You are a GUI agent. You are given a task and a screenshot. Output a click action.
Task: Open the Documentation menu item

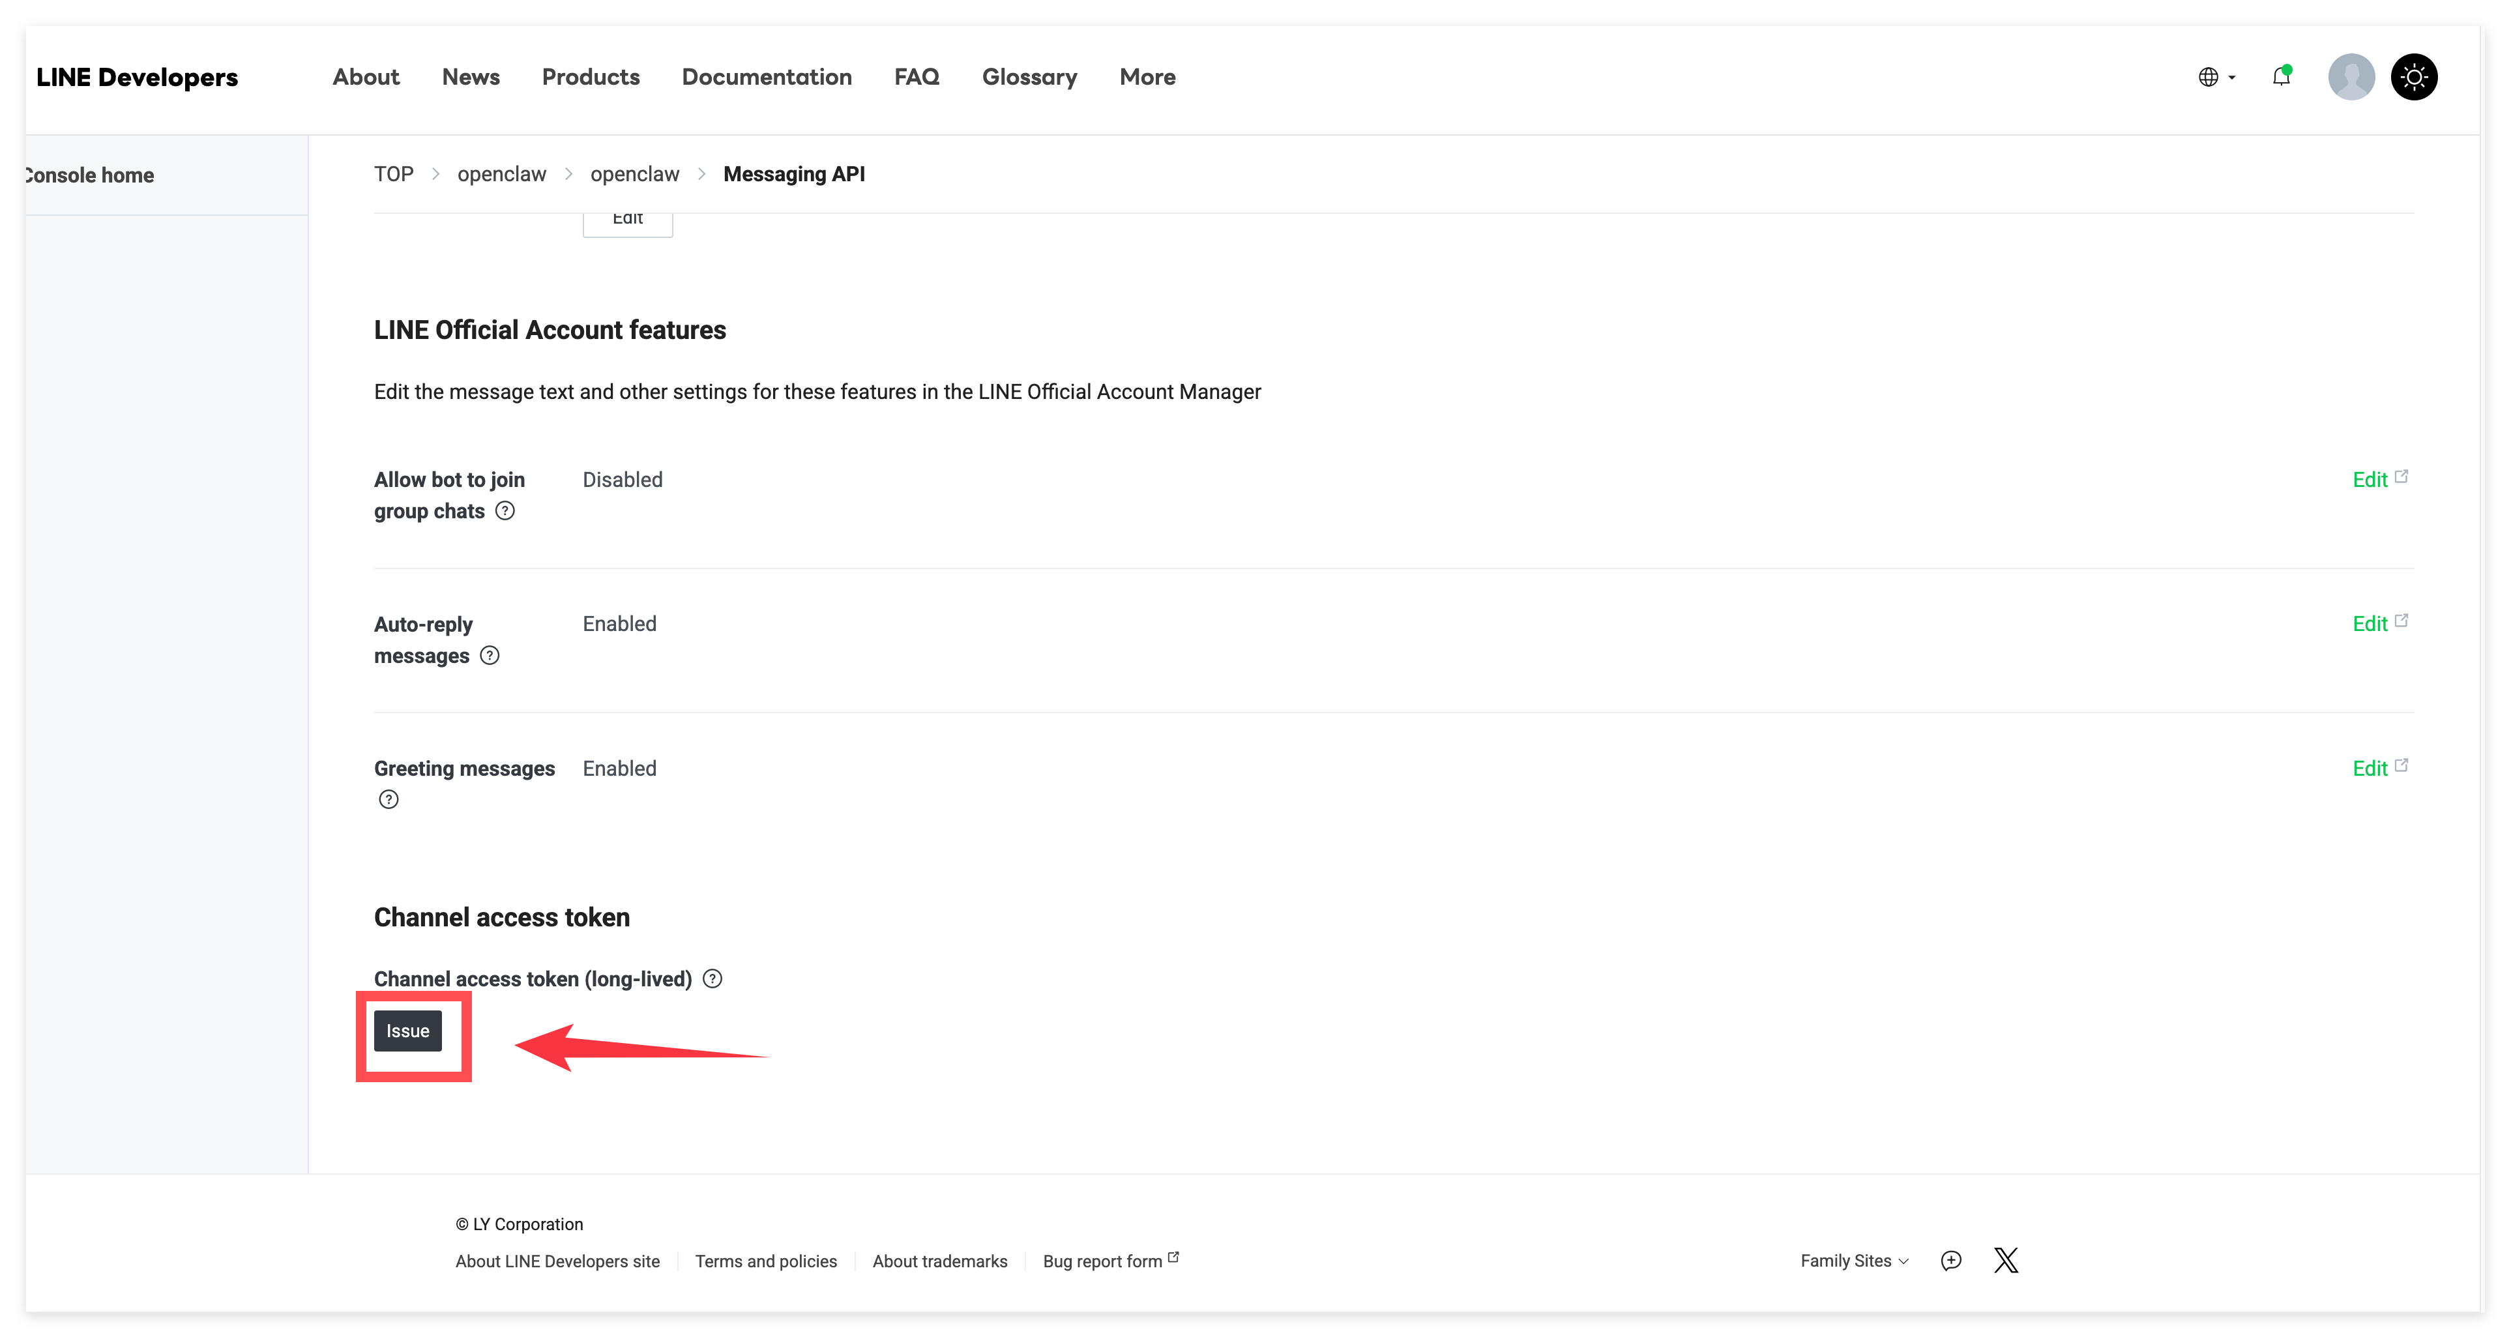(766, 77)
